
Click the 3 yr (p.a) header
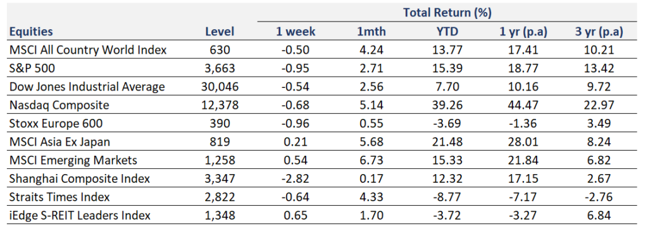click(x=599, y=32)
